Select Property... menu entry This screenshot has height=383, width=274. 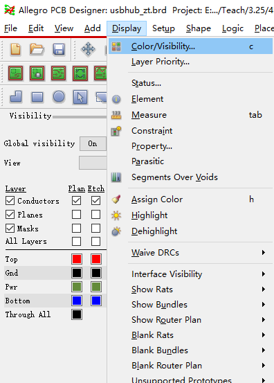[190, 146]
